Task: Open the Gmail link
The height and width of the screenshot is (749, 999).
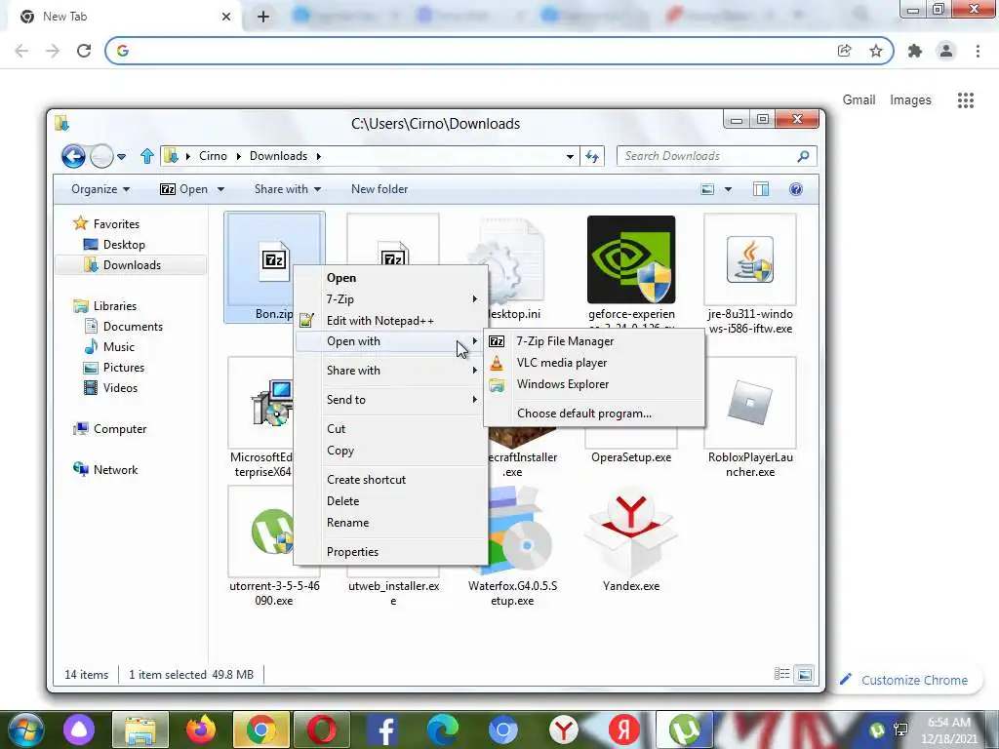Action: pyautogui.click(x=859, y=100)
